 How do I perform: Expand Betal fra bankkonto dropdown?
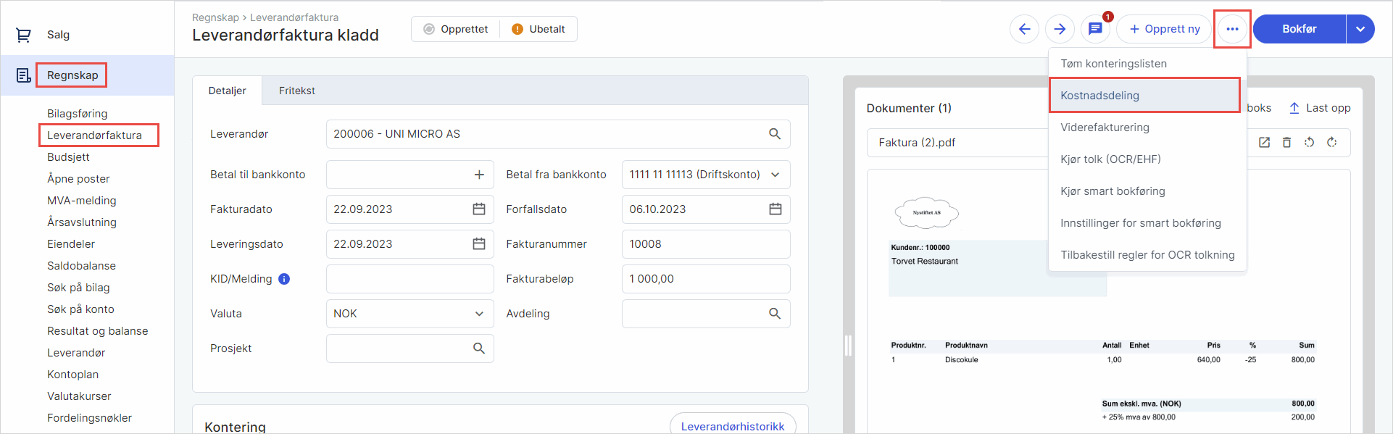point(775,175)
